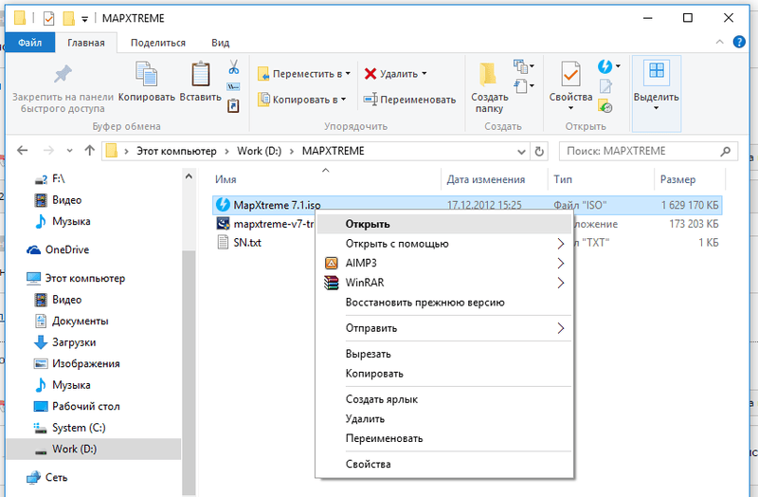Choose Открыть in the context menu

(368, 224)
